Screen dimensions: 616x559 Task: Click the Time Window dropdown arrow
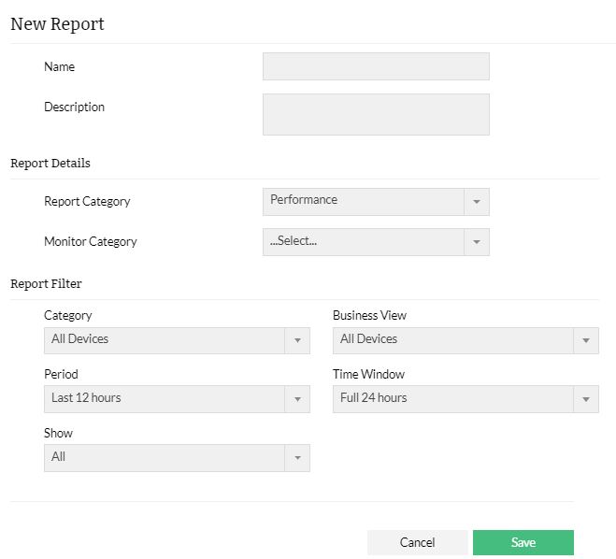coord(586,399)
